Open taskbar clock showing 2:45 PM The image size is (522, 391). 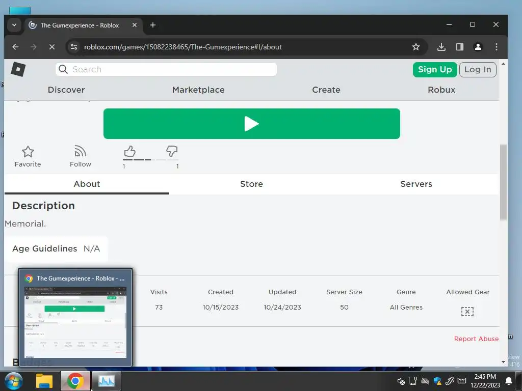pyautogui.click(x=485, y=381)
